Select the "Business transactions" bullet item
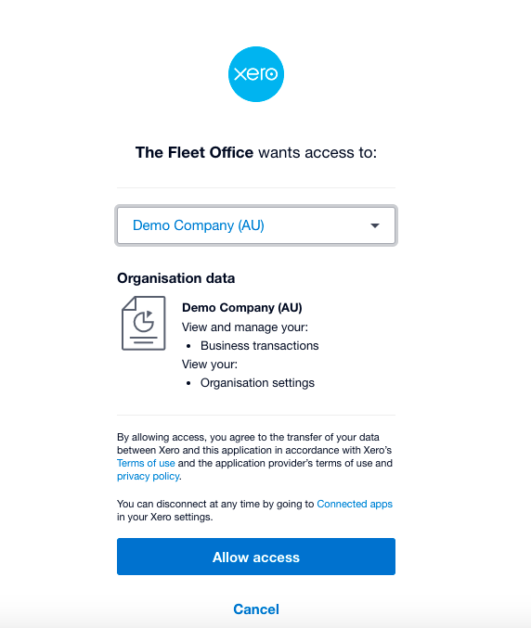The image size is (531, 628). click(x=260, y=346)
